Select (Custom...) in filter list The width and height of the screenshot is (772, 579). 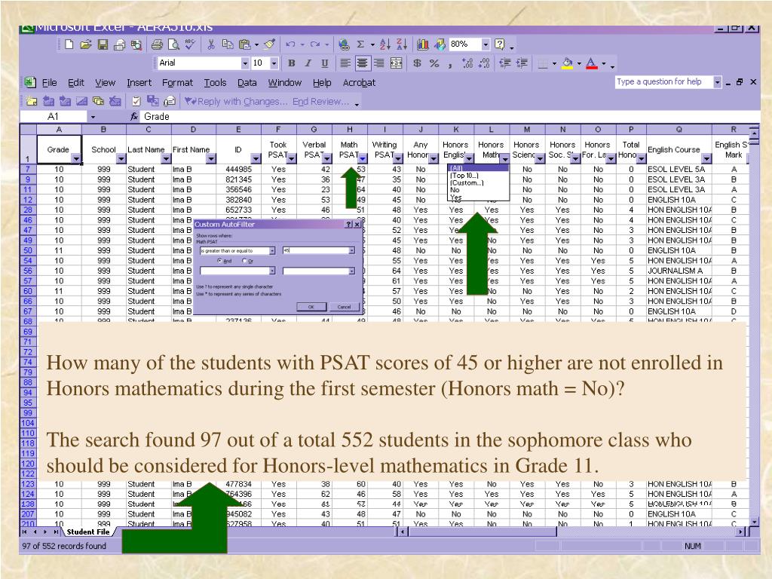click(467, 182)
